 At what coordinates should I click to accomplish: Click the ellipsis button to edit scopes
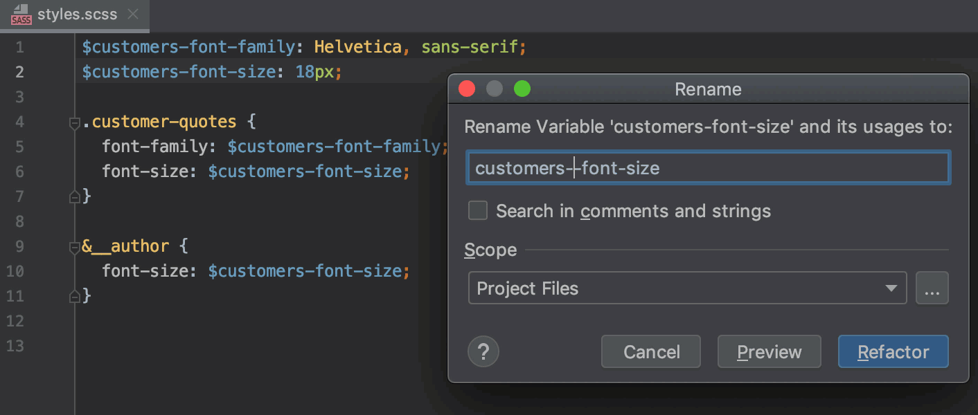(x=932, y=288)
